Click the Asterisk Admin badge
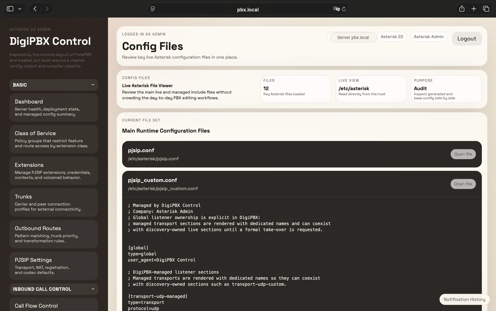 pyautogui.click(x=429, y=37)
